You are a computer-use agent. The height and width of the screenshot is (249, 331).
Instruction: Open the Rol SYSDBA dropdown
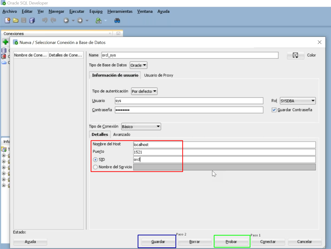298,101
